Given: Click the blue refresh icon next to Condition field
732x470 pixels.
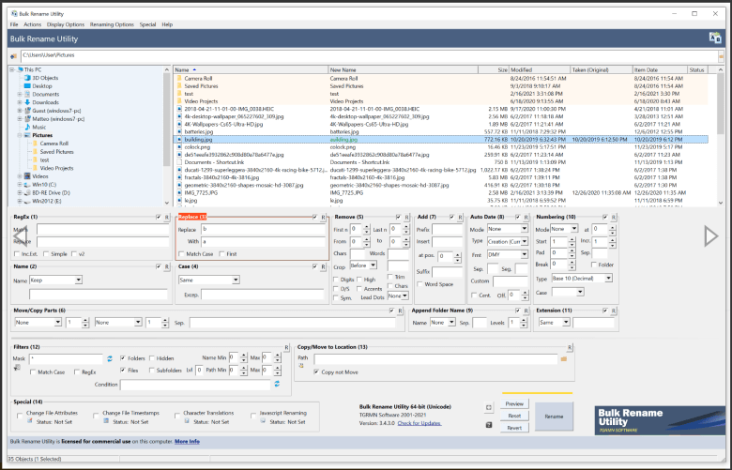Looking at the screenshot, I should click(277, 384).
